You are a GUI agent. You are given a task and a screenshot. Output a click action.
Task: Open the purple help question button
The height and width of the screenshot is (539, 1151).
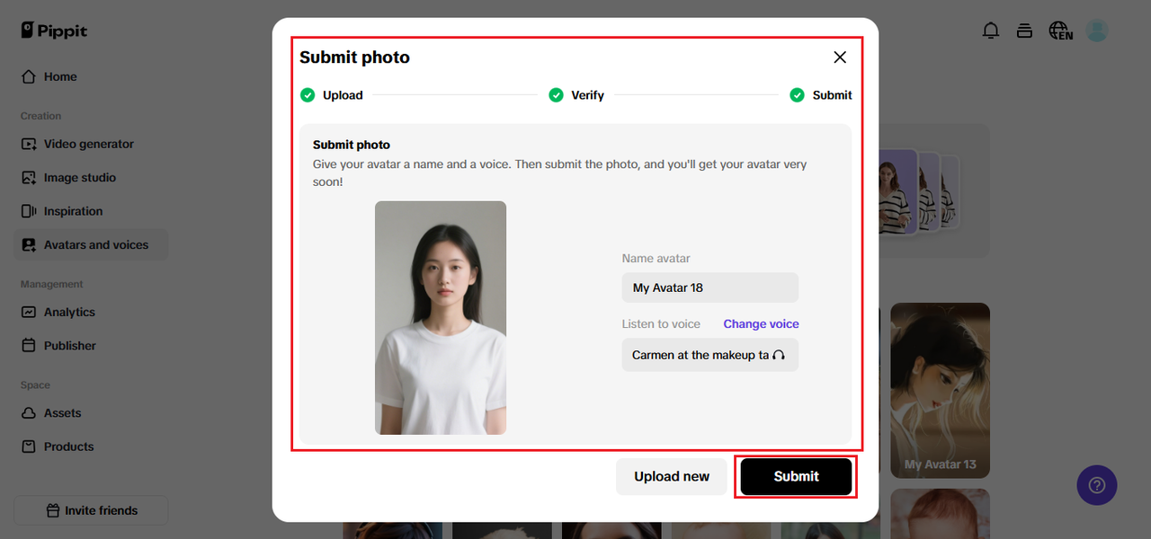[x=1096, y=485]
